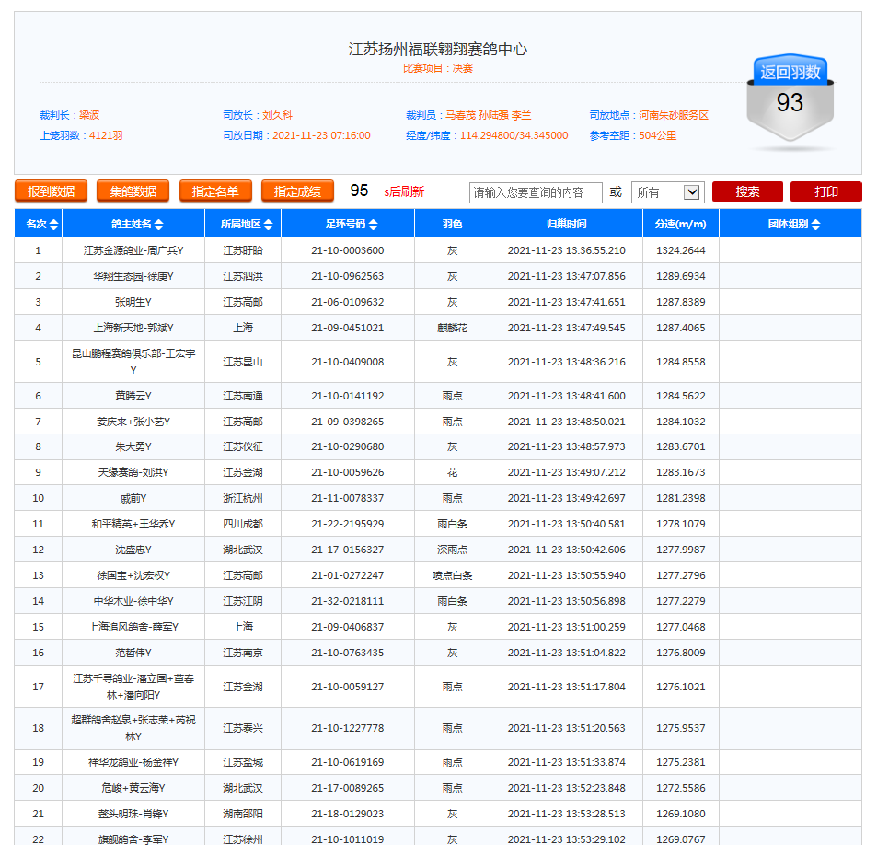The image size is (877, 845).
Task: Click the 返回羽数 93 shield badge
Action: (x=790, y=101)
